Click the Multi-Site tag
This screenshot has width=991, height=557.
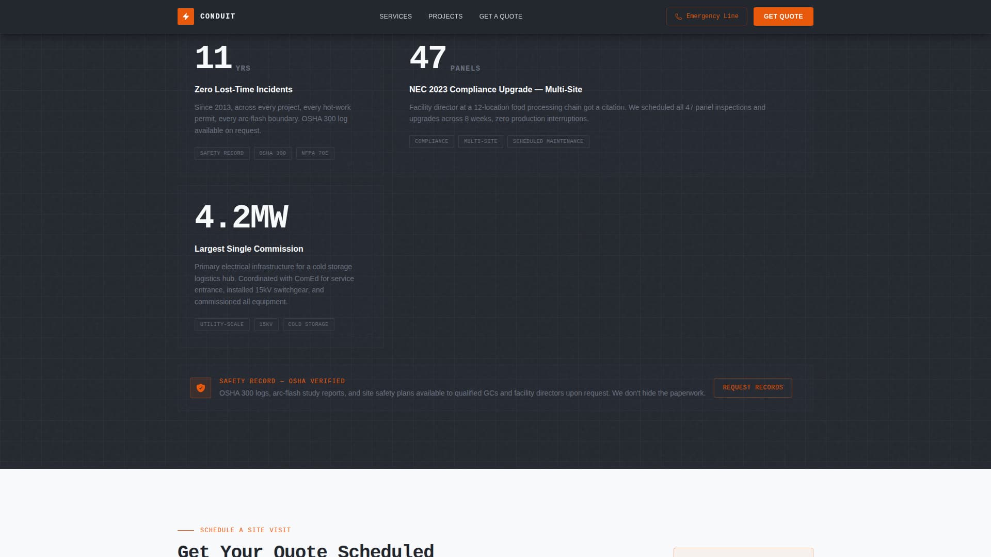(x=481, y=141)
